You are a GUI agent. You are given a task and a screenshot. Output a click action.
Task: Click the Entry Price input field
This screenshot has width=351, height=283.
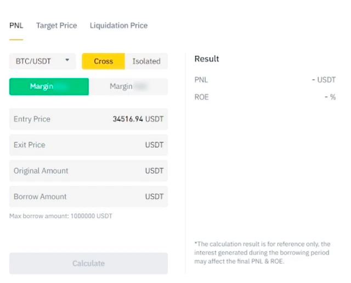(88, 119)
